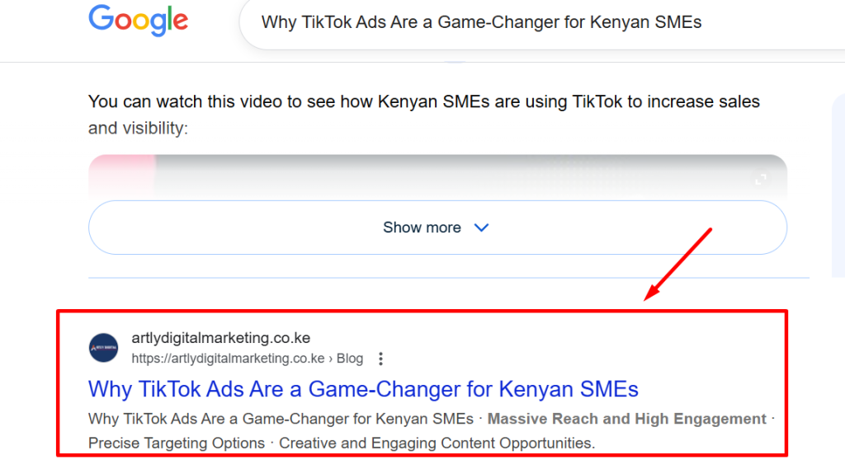Click the Precise Targeting Options snippet text
845x460 pixels.
(x=177, y=443)
